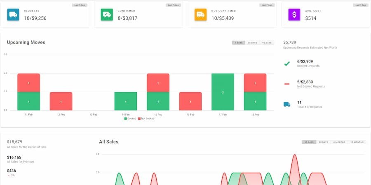Select 30 DAYS range for All Sales
This screenshot has height=185, width=371.
pyautogui.click(x=309, y=142)
